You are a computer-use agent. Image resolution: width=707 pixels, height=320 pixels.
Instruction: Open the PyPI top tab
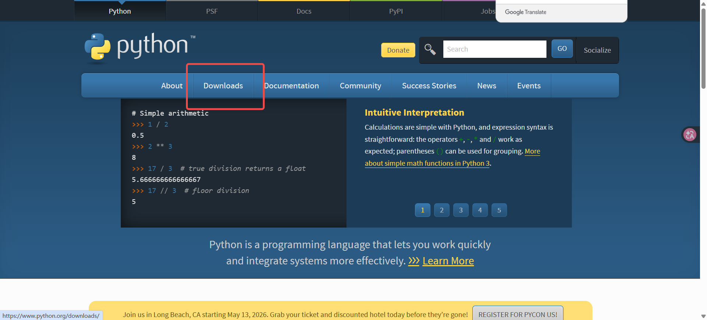[396, 11]
